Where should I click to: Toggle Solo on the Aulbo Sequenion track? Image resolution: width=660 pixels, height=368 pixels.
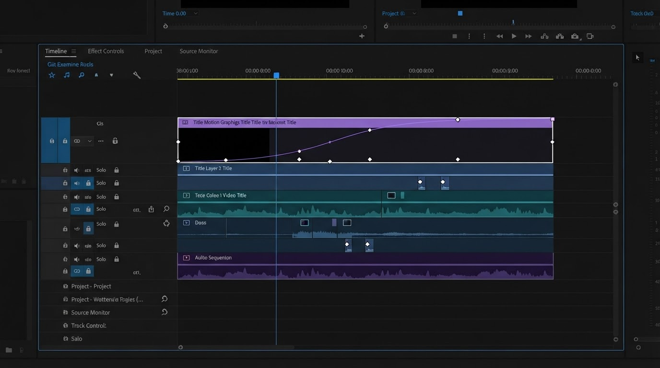tap(101, 259)
